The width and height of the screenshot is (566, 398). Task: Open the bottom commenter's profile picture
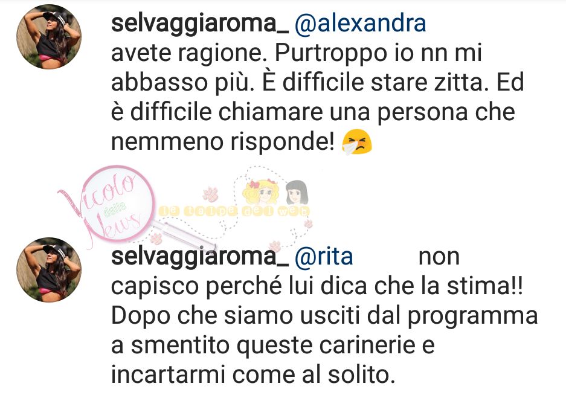pyautogui.click(x=49, y=270)
